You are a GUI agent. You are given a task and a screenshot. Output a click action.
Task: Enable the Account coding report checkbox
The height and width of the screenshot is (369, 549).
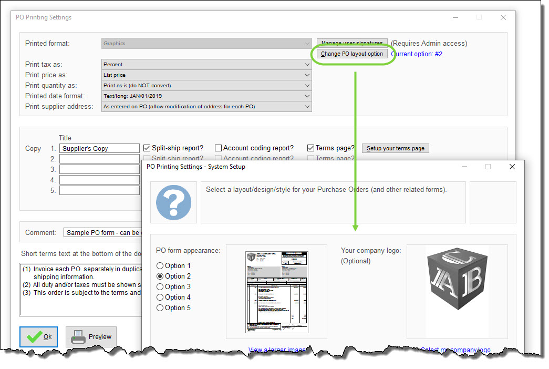tap(219, 148)
